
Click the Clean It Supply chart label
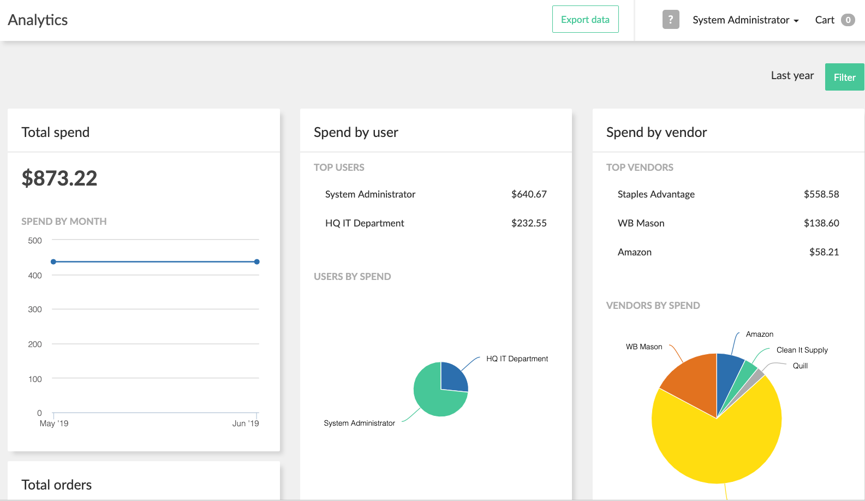click(x=802, y=350)
